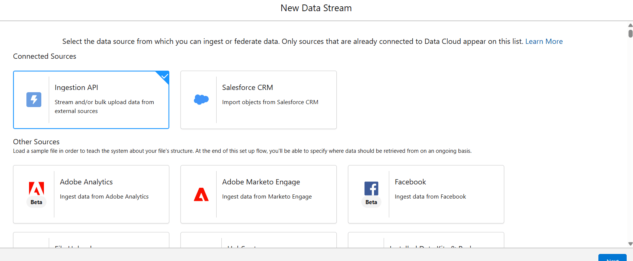Click the Salesforce CRM cloud icon
The height and width of the screenshot is (261, 633).
201,100
